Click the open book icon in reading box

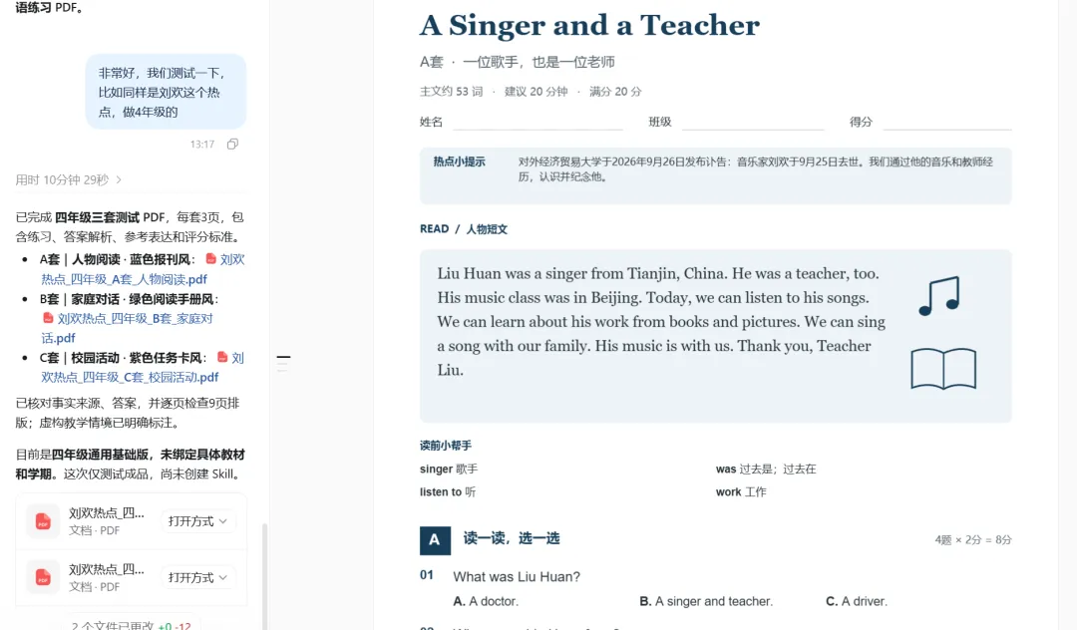[x=943, y=369]
